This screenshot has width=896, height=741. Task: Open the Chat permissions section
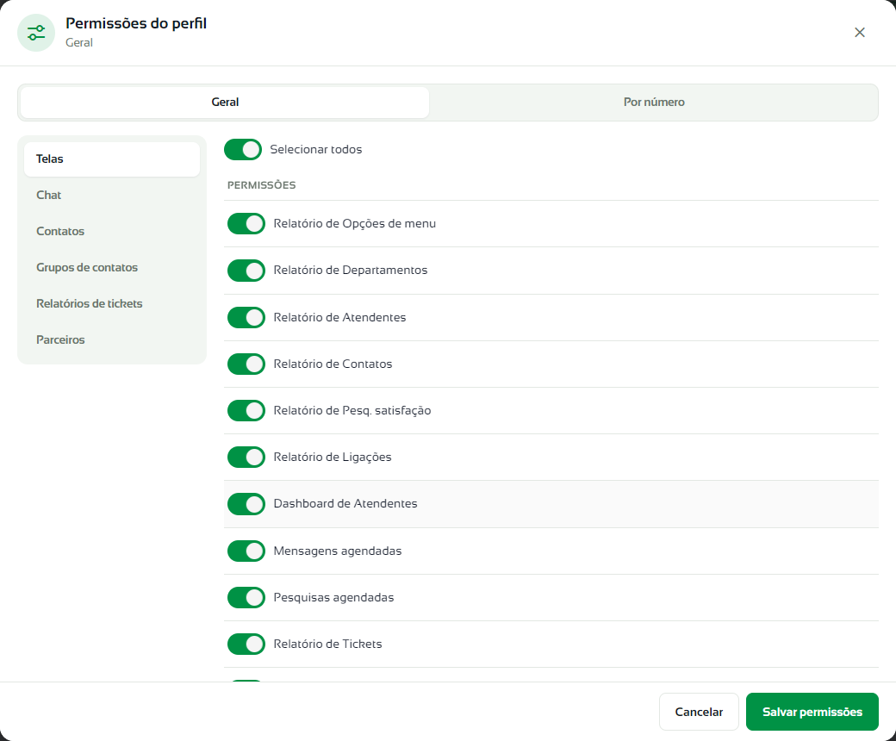click(x=112, y=195)
